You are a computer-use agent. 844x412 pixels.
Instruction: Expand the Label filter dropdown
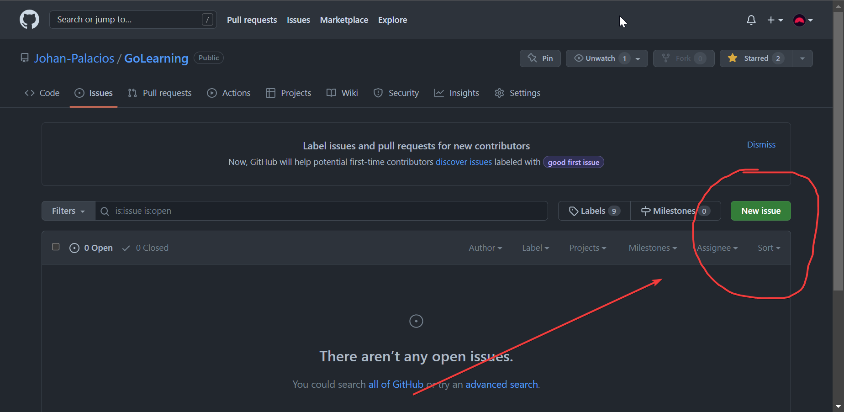coord(536,248)
